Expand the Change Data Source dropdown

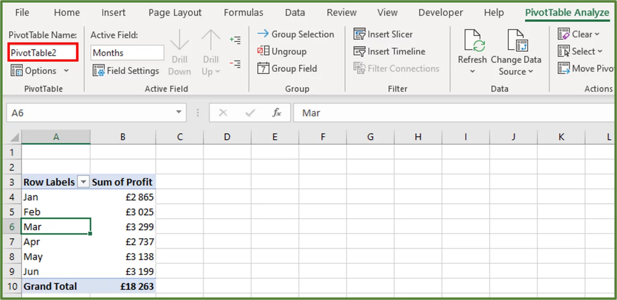[x=531, y=72]
